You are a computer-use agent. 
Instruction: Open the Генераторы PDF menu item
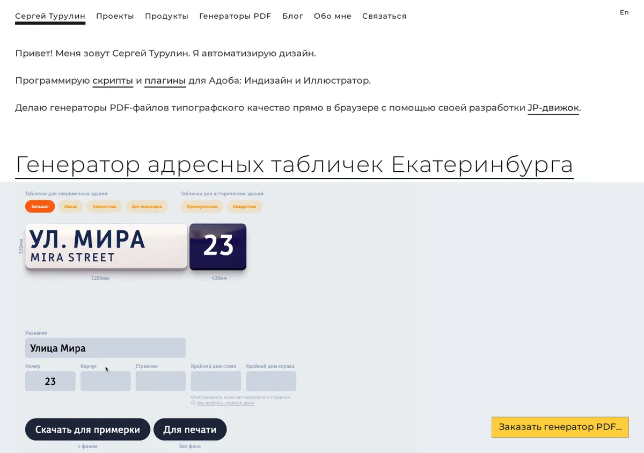(x=235, y=16)
